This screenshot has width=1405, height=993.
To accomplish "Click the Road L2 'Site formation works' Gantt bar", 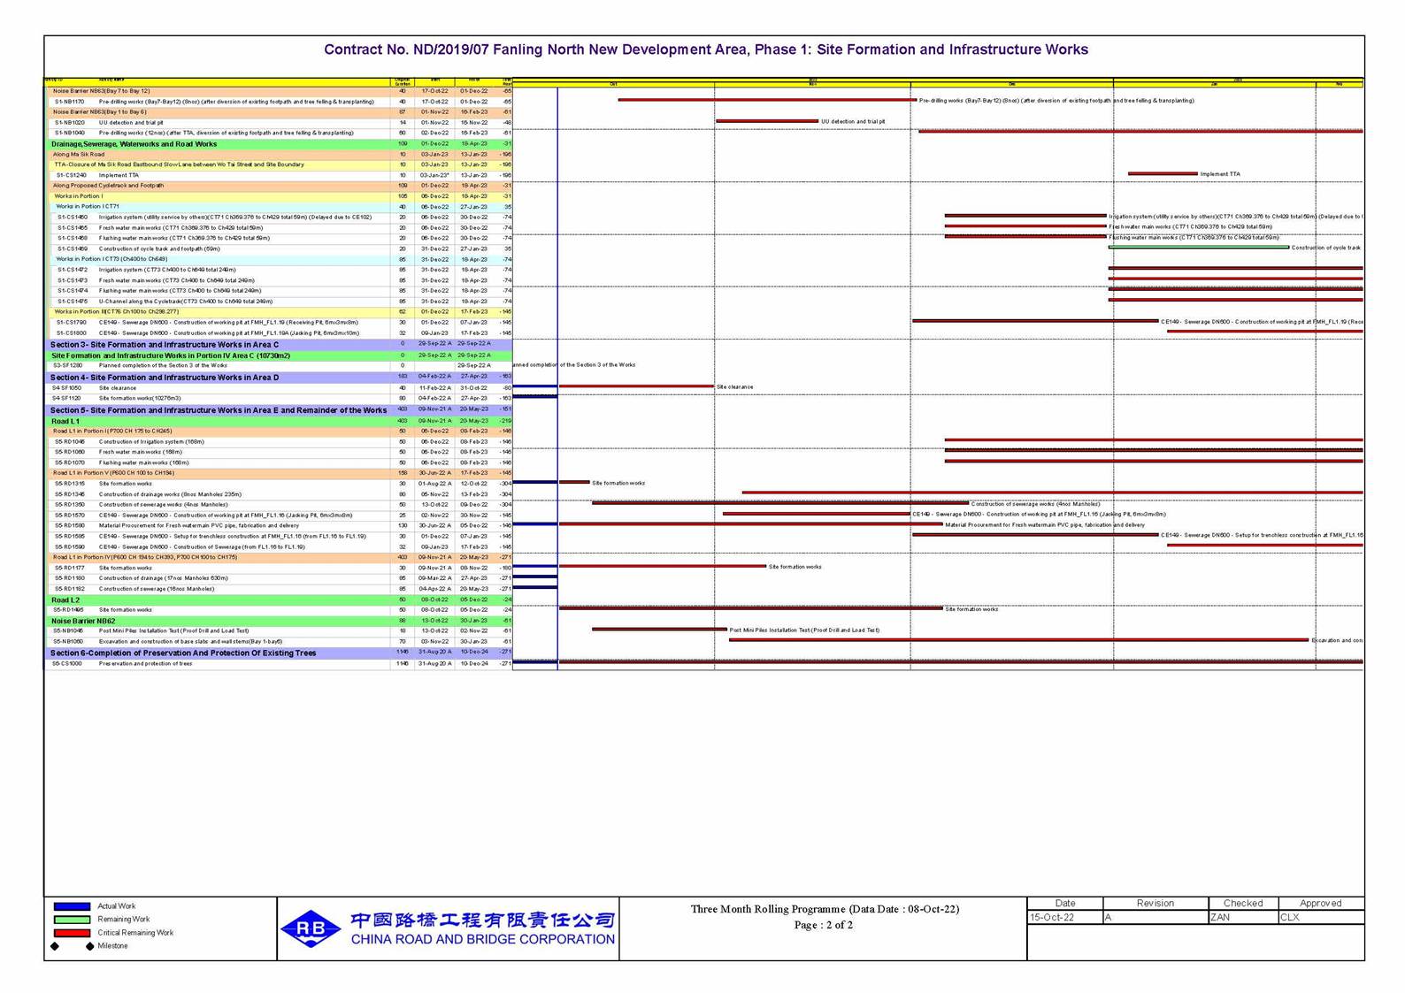I will coord(751,608).
